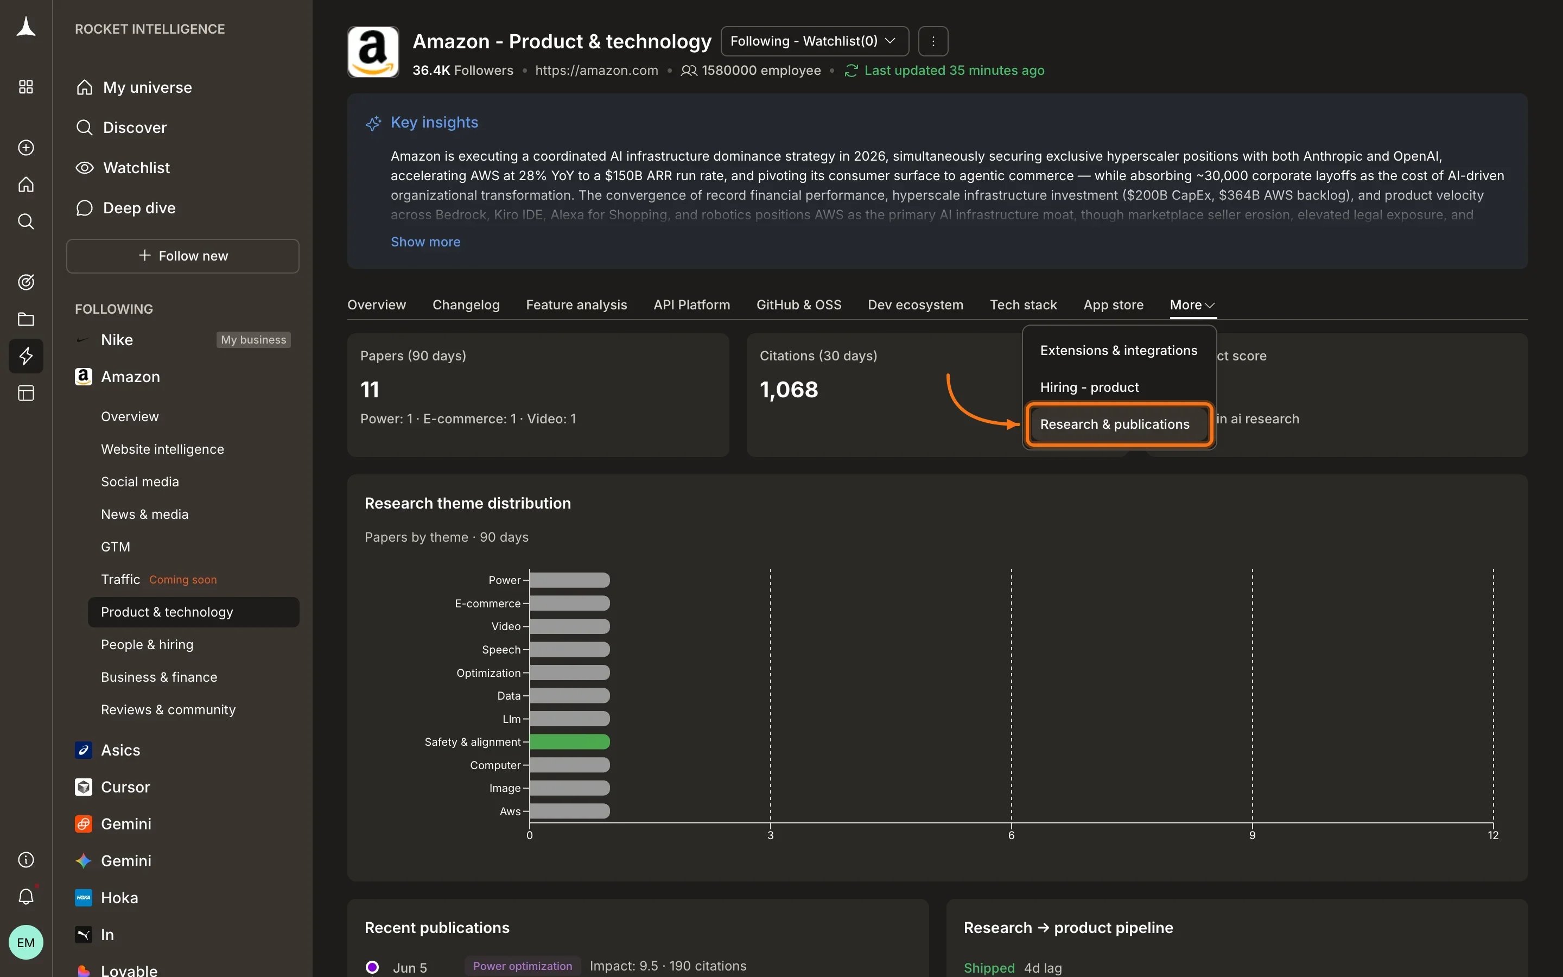The height and width of the screenshot is (977, 1563).
Task: Switch to the Overview tab
Action: click(x=377, y=305)
